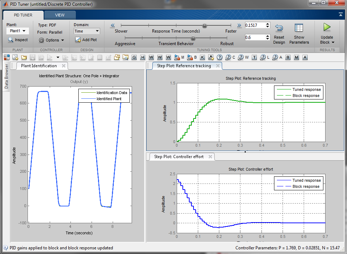Click the green Update Block arrow

[x=327, y=27]
